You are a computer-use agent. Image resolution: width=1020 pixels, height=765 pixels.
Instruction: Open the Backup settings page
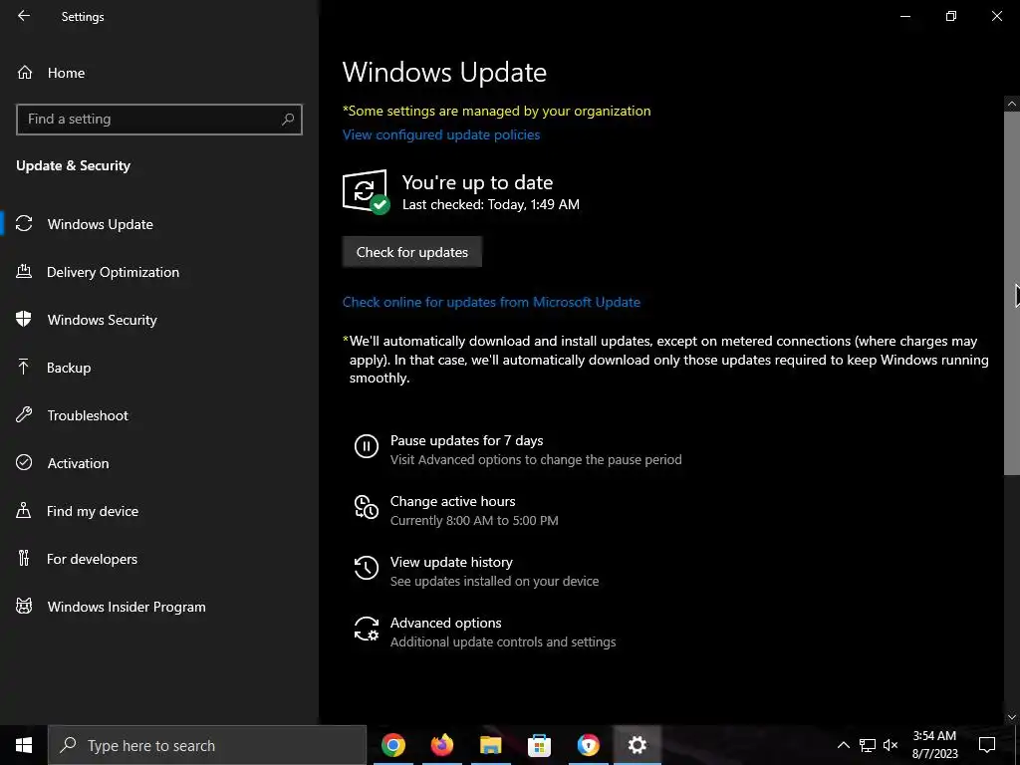(159, 368)
